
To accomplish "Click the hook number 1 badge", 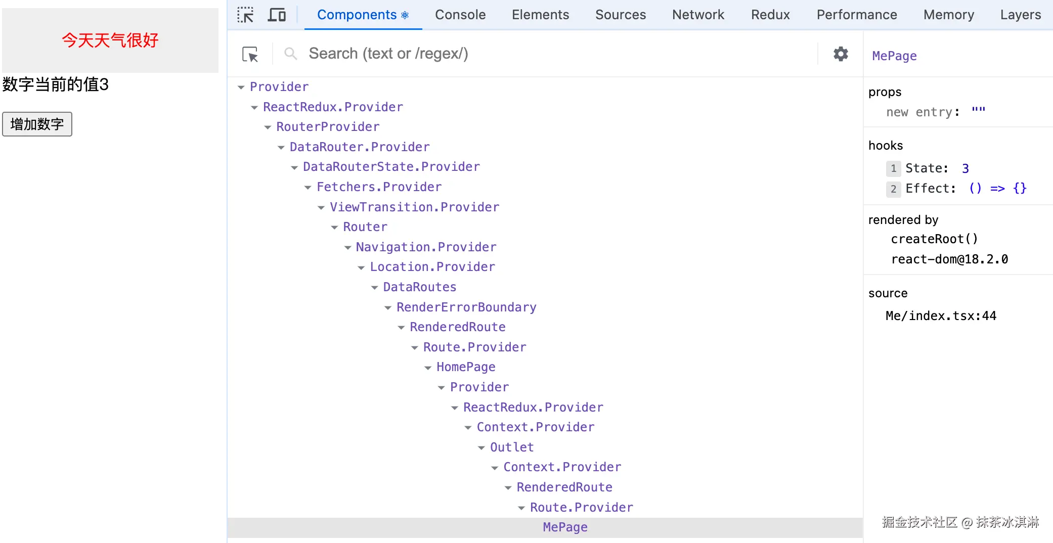I will tap(893, 168).
